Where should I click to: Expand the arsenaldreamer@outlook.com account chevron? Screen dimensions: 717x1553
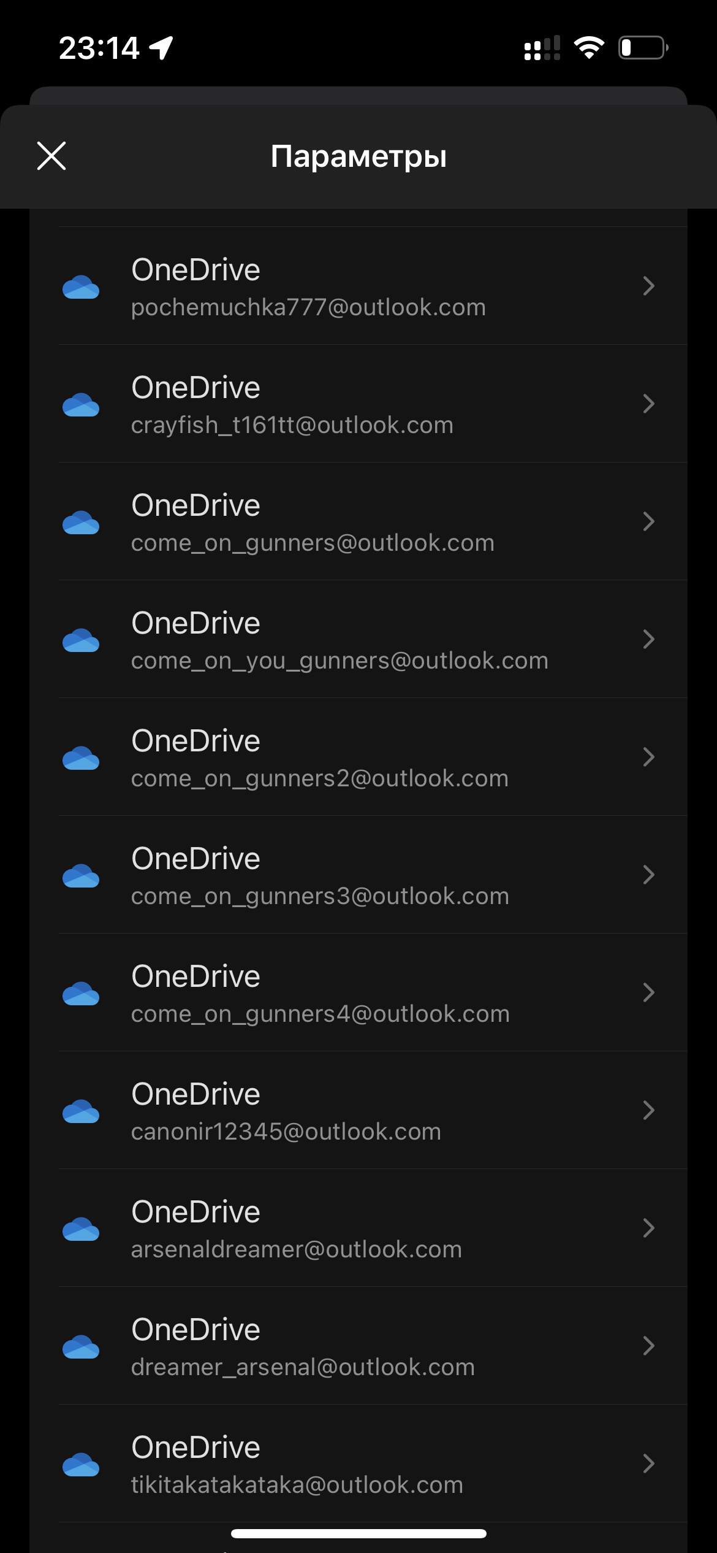pyautogui.click(x=649, y=1228)
